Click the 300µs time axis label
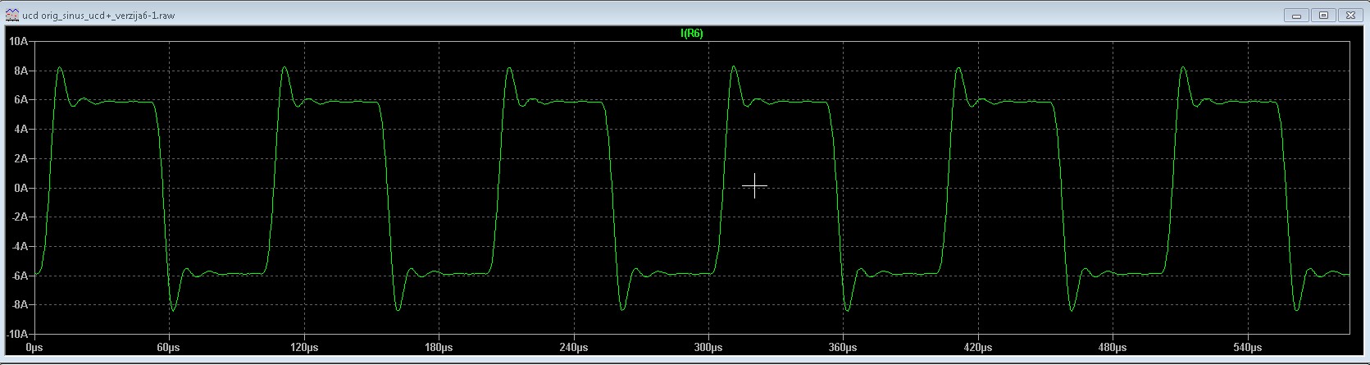This screenshot has width=1370, height=365. click(708, 348)
